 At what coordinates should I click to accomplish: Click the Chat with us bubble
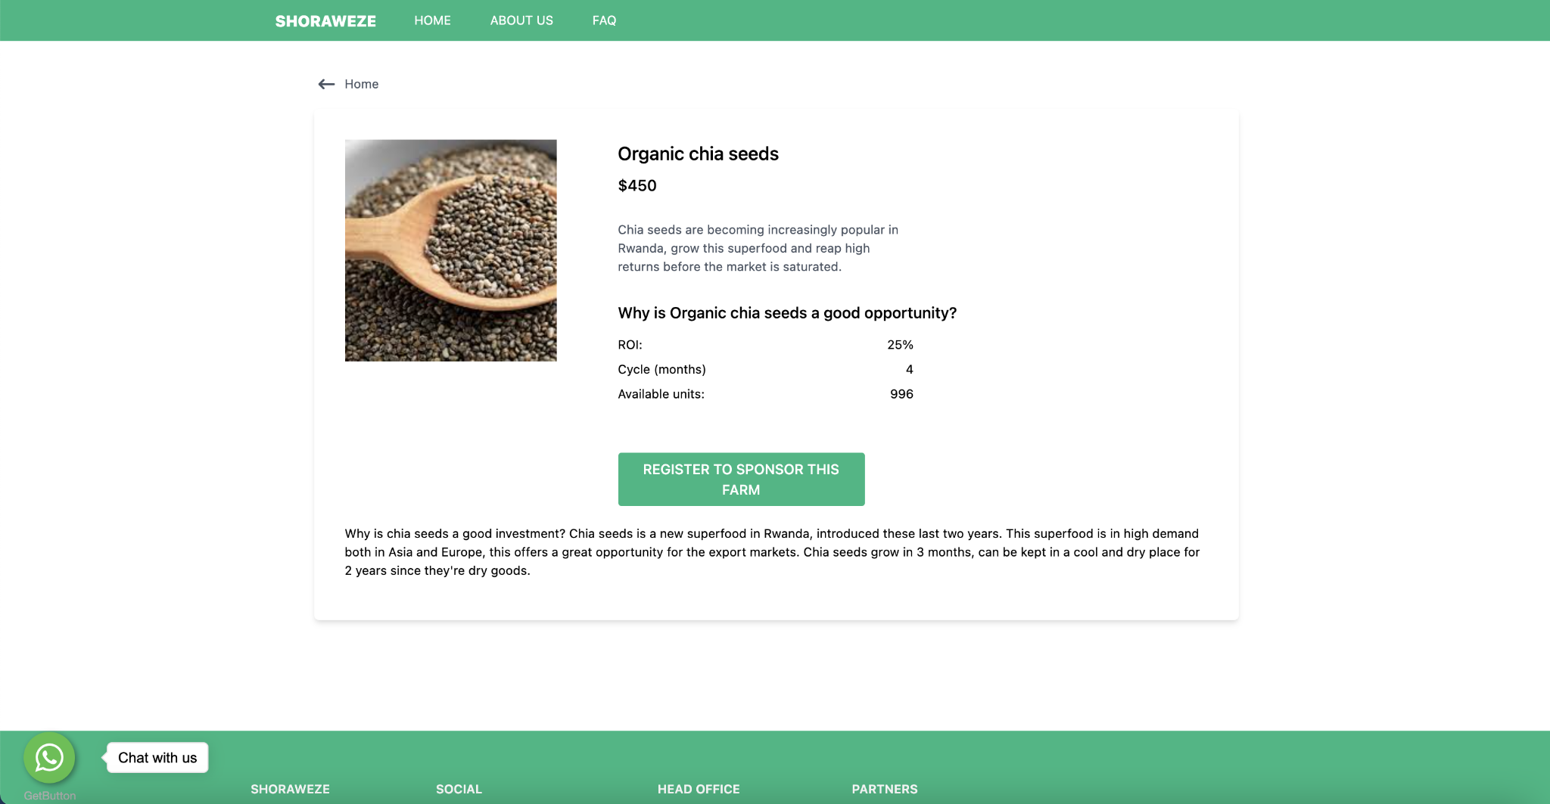tap(157, 758)
